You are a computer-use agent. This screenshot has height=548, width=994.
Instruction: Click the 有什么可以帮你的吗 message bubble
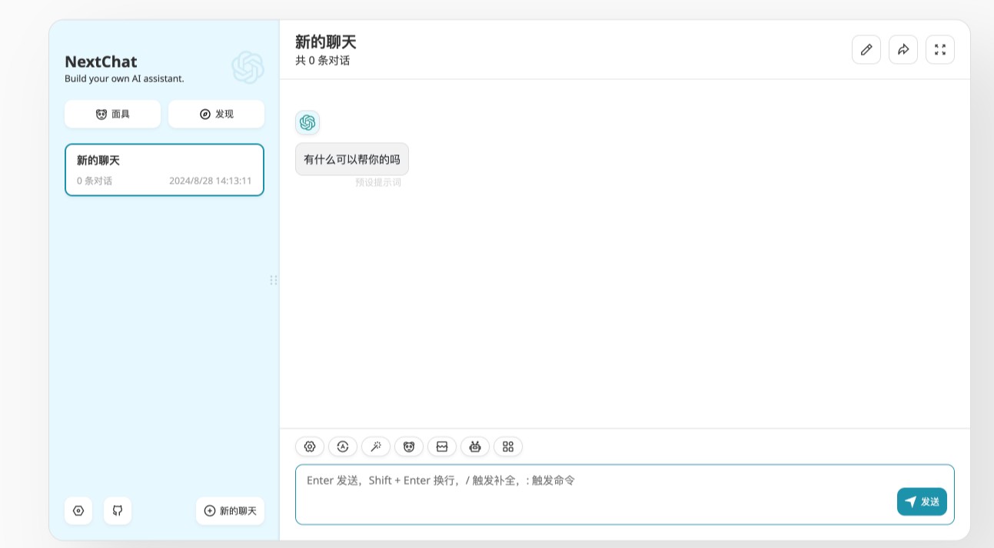click(x=352, y=159)
